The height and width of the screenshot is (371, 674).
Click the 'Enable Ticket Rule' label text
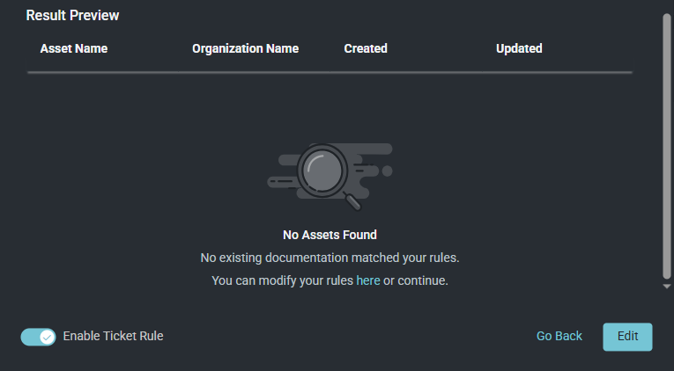(x=113, y=336)
